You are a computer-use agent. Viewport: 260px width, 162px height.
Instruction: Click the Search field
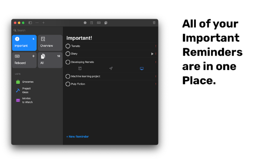(37, 30)
